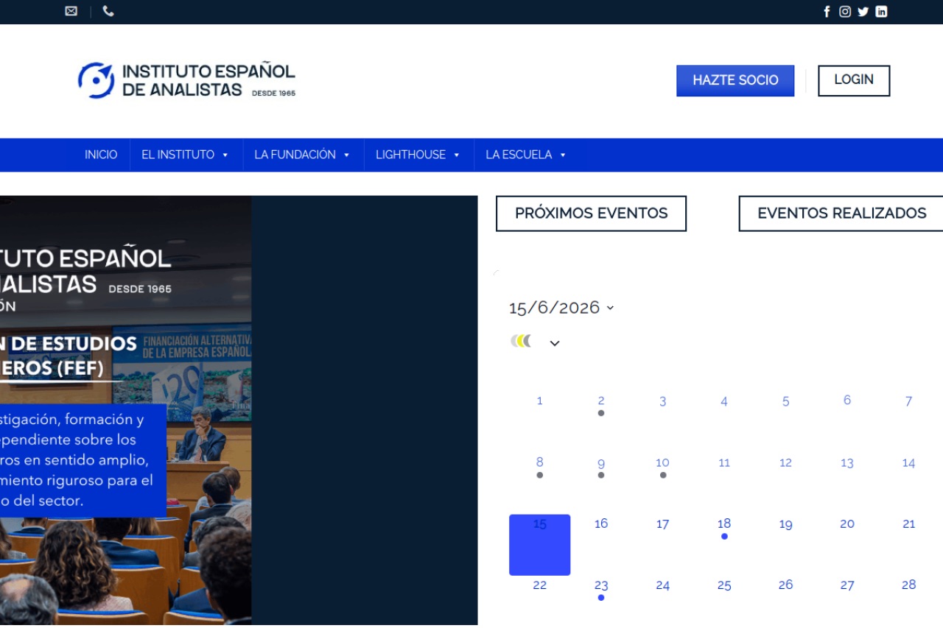The width and height of the screenshot is (943, 628).
Task: Select day 5 in the calendar
Action: pos(786,401)
